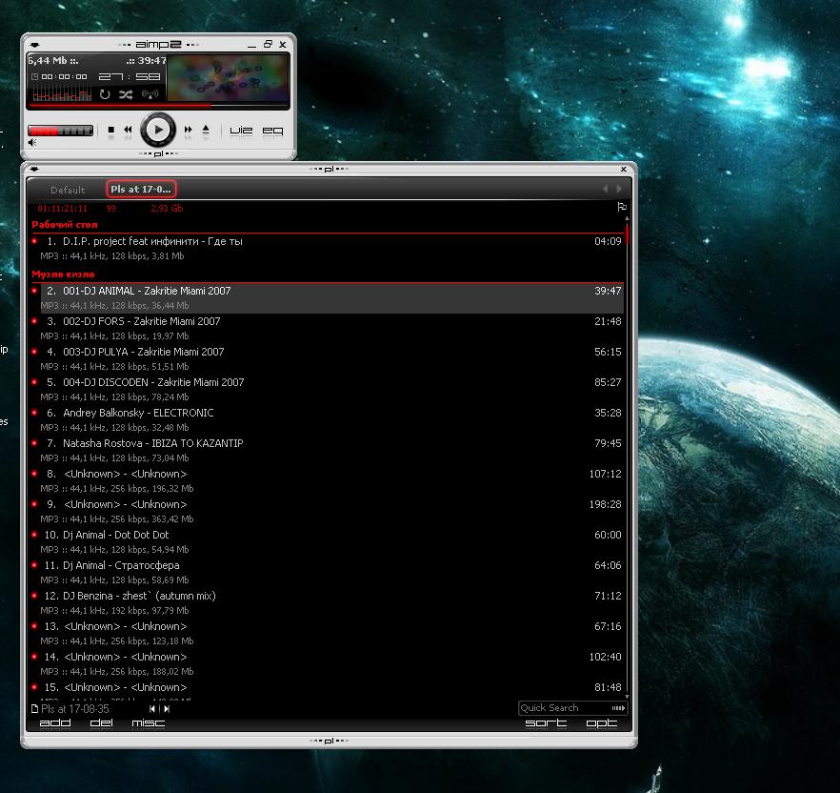Open the player main menu arrow
This screenshot has height=793, width=840.
35,45
